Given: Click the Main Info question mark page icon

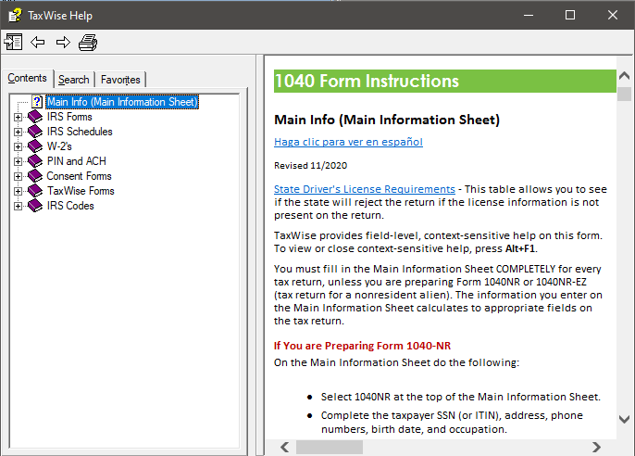Looking at the screenshot, I should [x=37, y=102].
